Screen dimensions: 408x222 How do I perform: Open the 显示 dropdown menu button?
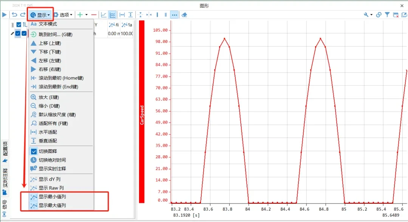[x=40, y=15]
